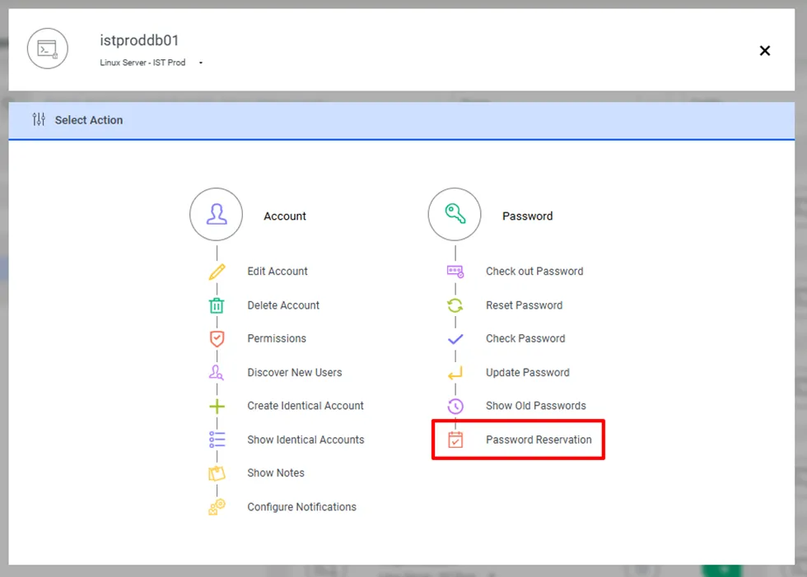807x577 pixels.
Task: Choose Create Identical Account
Action: (x=306, y=406)
